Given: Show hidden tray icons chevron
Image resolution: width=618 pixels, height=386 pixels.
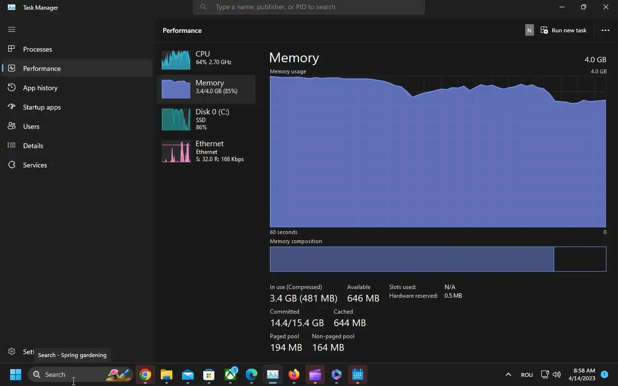Looking at the screenshot, I should 508,374.
